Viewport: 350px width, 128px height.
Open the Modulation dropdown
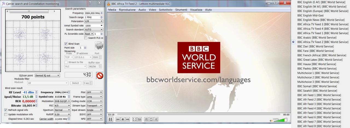click(62, 101)
